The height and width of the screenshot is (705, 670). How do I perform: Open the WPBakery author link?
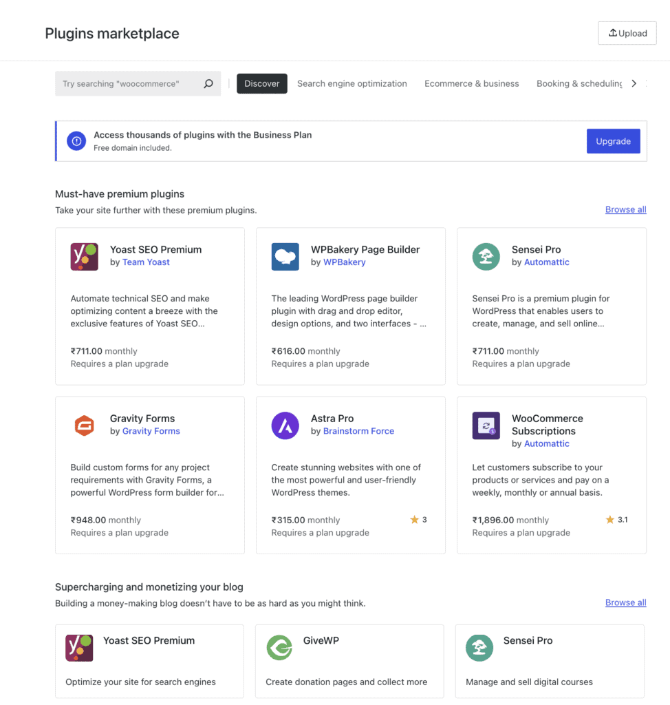(x=344, y=262)
